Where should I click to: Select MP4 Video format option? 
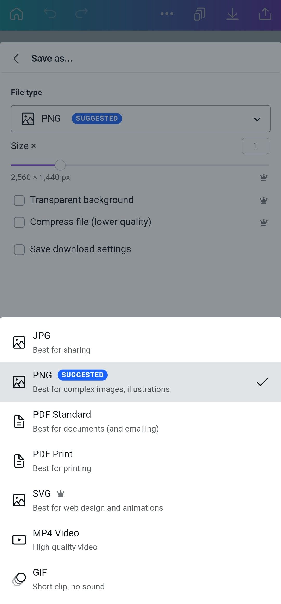coord(140,540)
